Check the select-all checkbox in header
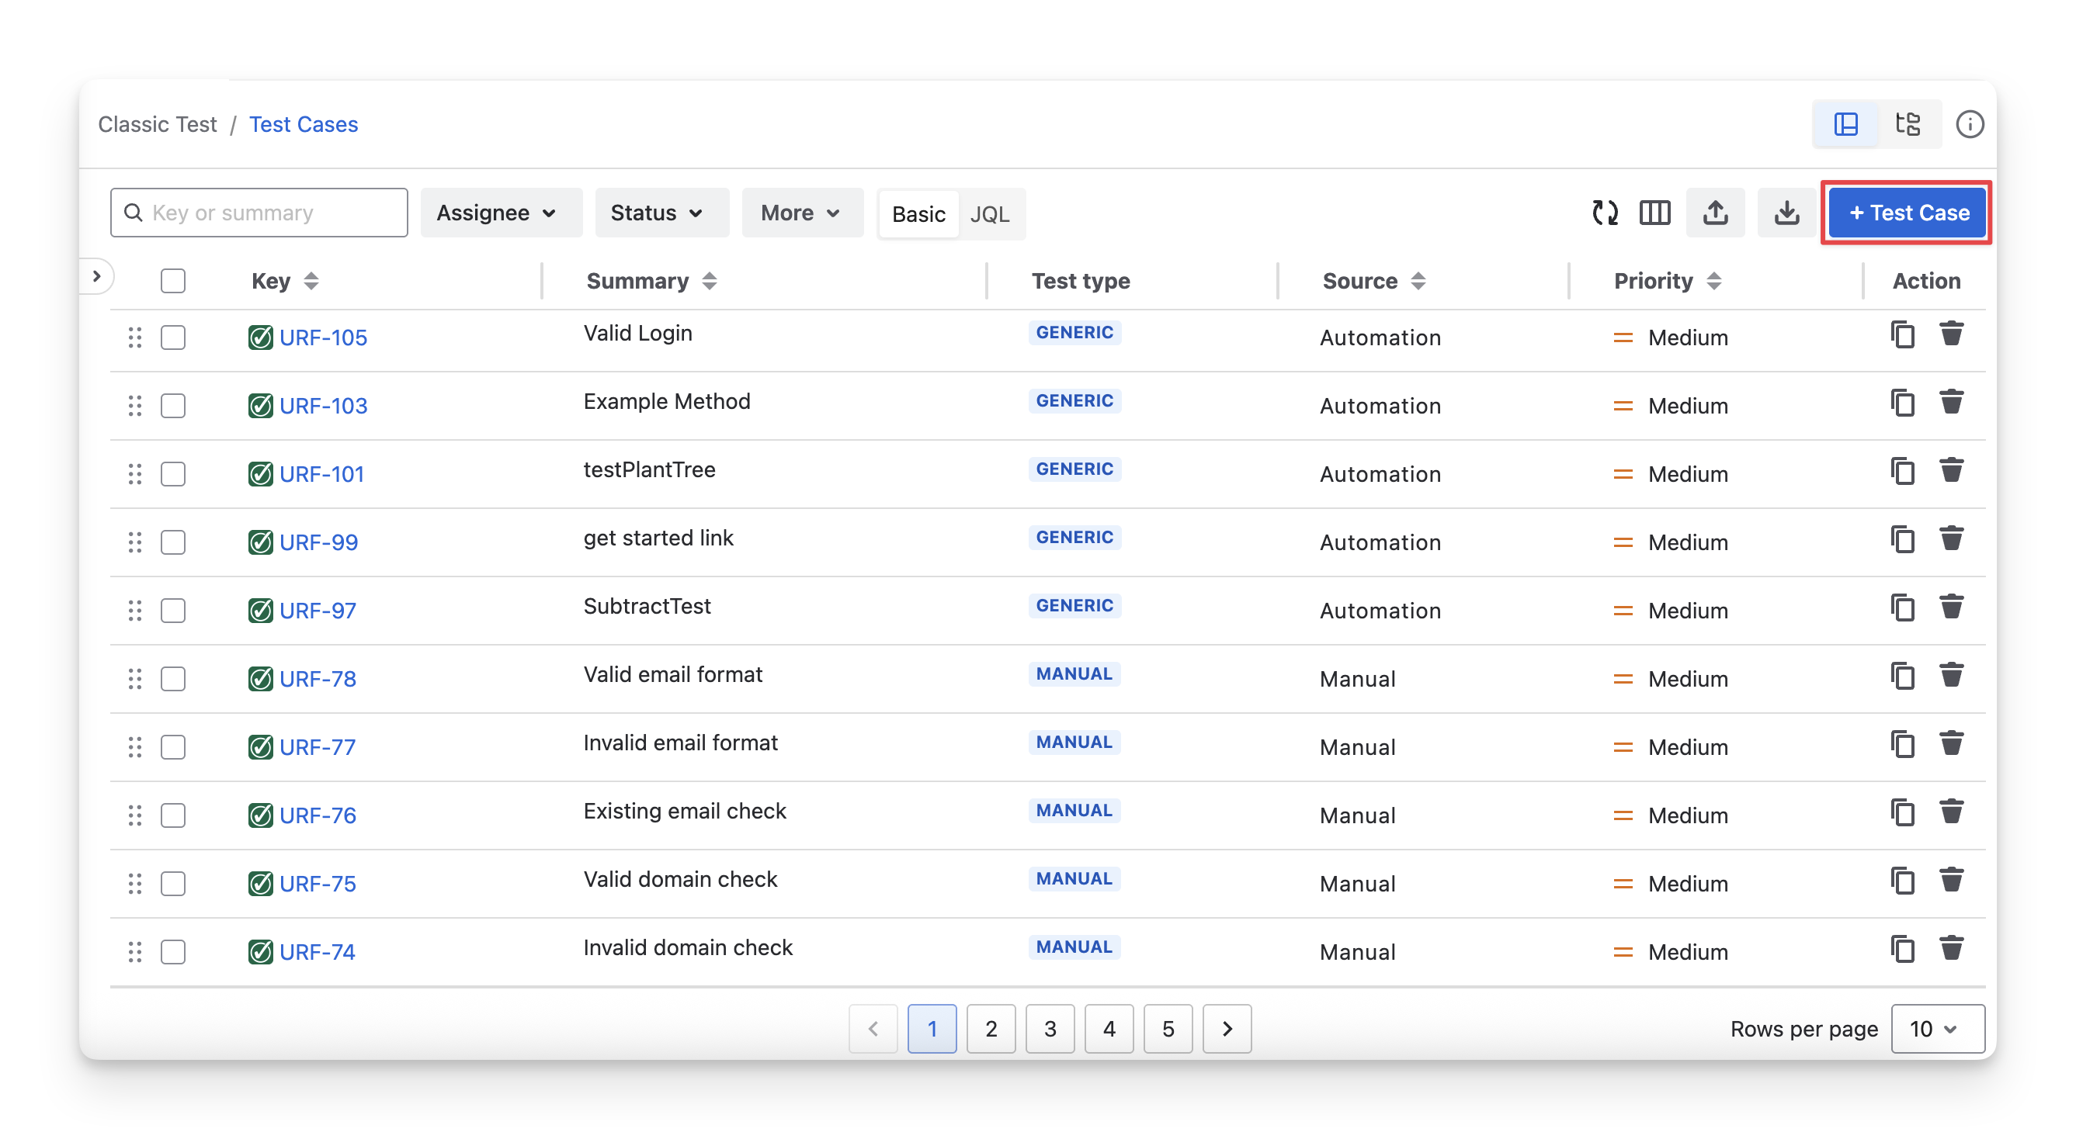The width and height of the screenshot is (2076, 1139). [172, 281]
